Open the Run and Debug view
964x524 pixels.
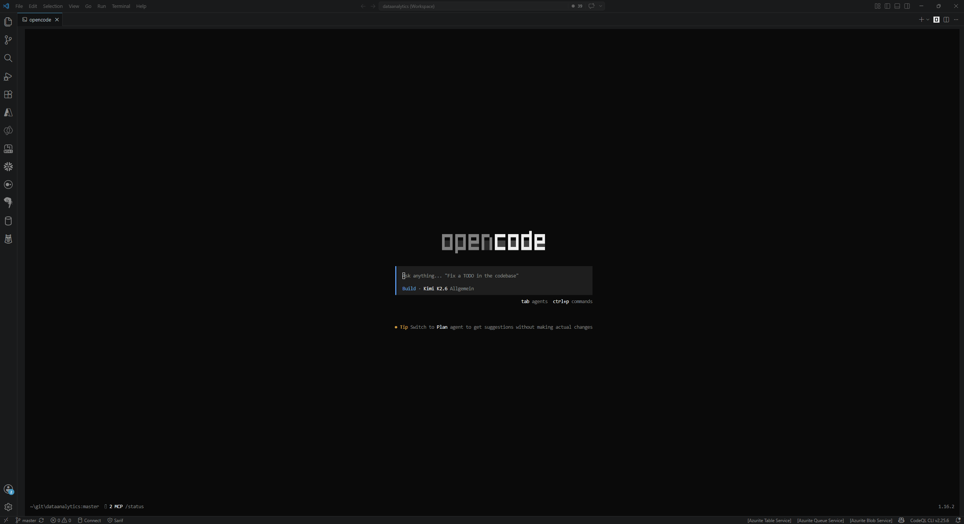click(8, 77)
